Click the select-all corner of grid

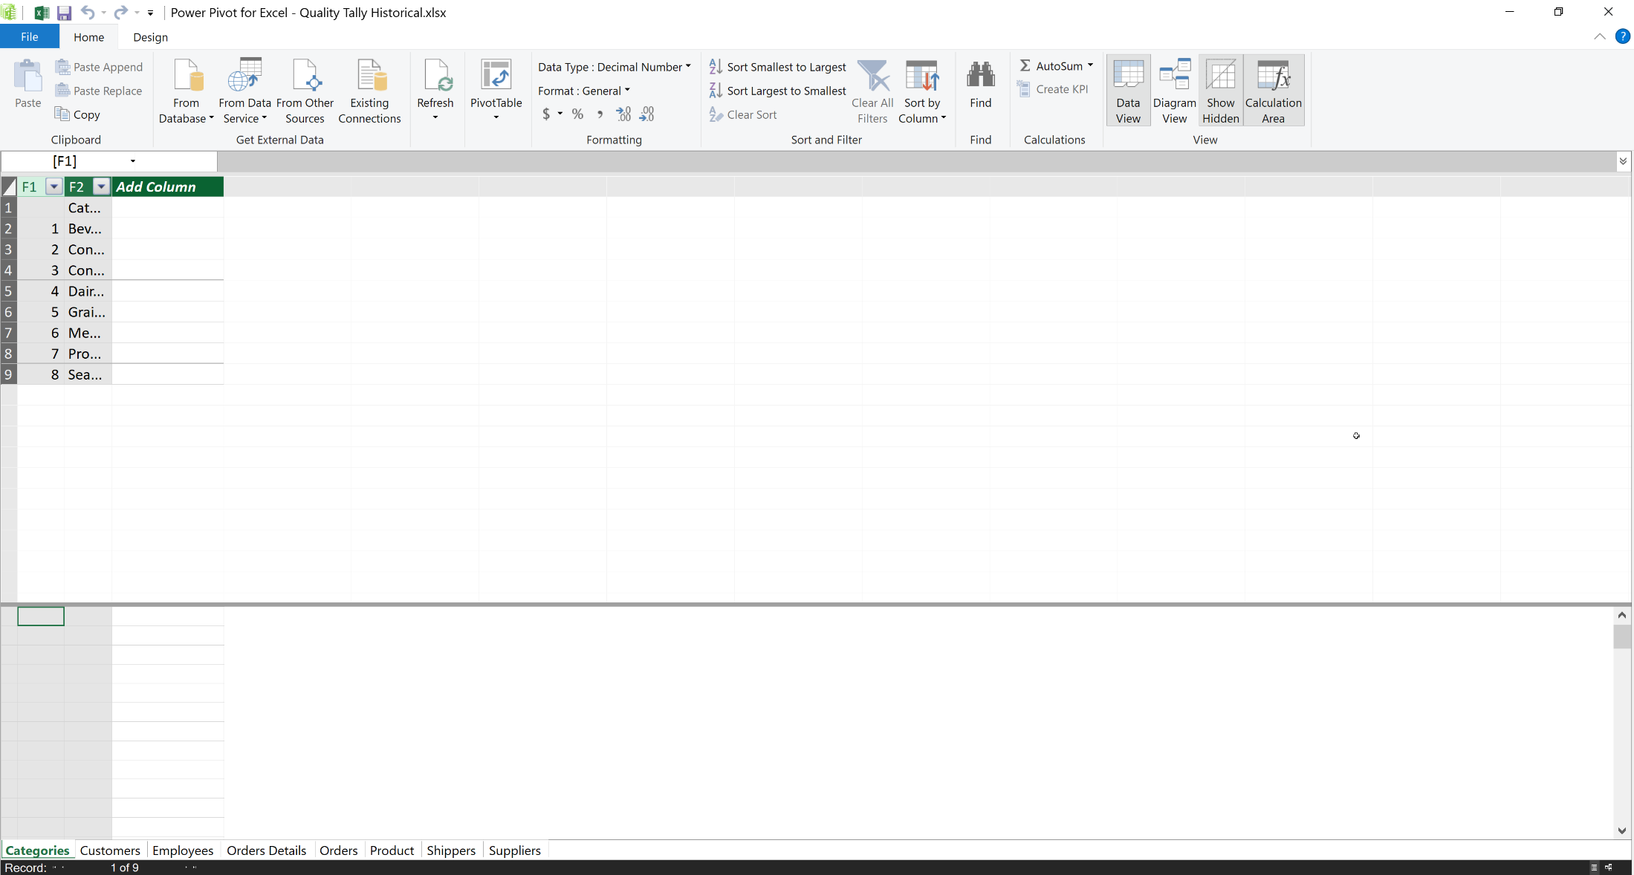pyautogui.click(x=8, y=186)
